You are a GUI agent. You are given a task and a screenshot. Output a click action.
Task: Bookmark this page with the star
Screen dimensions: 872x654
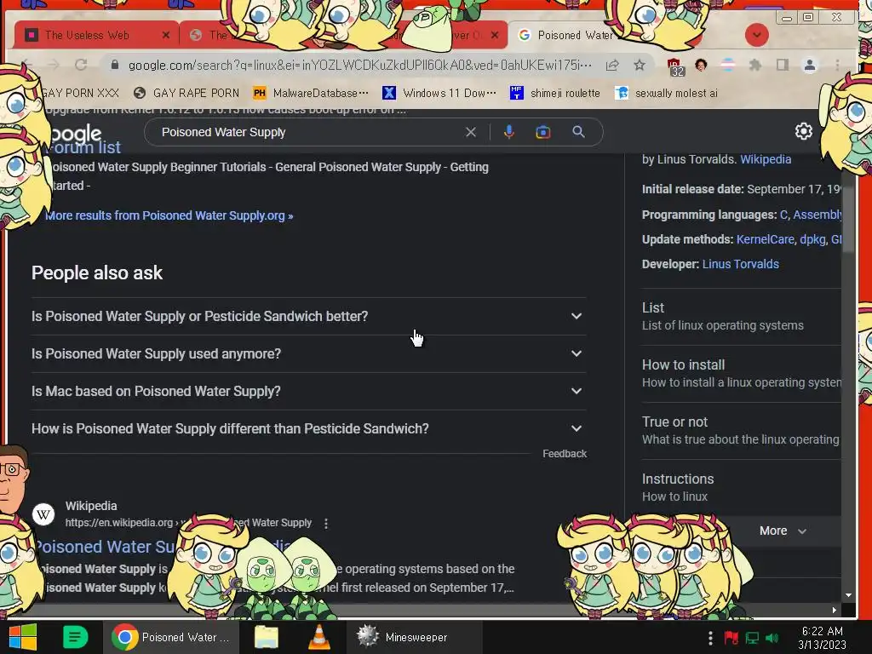point(640,65)
